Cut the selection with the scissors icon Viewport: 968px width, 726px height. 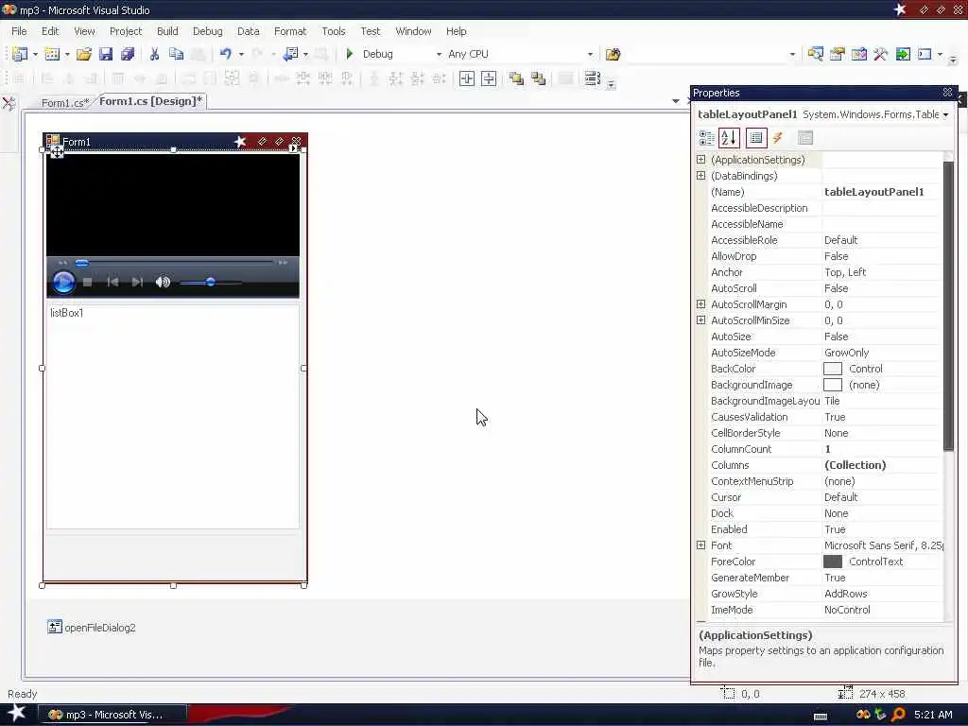(154, 54)
